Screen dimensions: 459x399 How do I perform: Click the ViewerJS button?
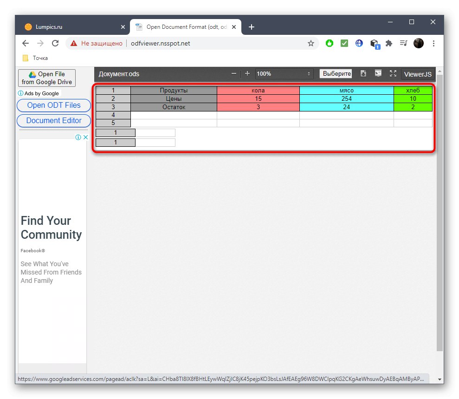click(x=417, y=74)
